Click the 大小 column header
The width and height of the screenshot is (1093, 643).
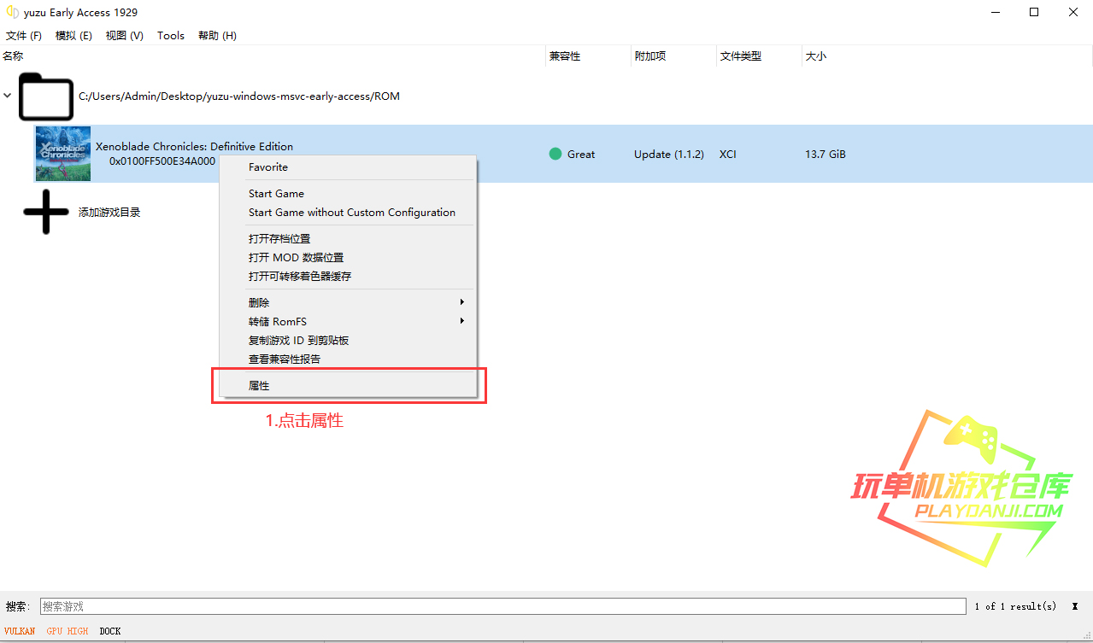(816, 56)
